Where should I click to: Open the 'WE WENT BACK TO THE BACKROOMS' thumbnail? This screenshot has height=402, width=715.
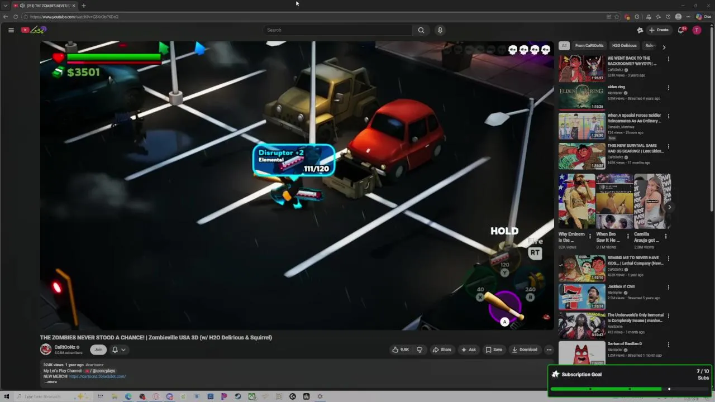point(581,68)
